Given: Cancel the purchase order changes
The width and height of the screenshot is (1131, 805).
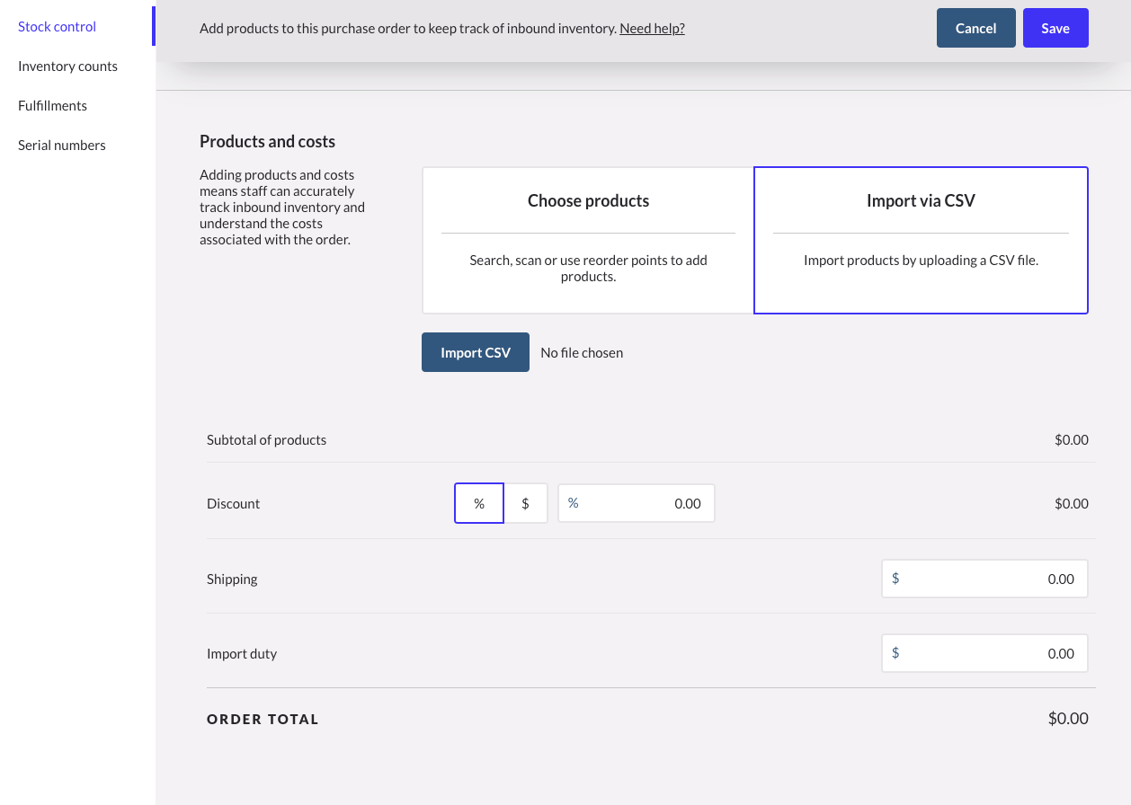Looking at the screenshot, I should click(975, 28).
